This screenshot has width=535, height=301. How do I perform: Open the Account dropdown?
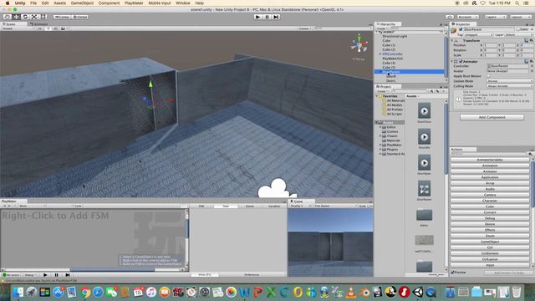(467, 17)
